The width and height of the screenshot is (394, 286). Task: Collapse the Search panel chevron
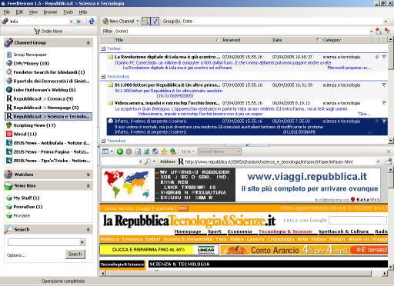(x=88, y=230)
